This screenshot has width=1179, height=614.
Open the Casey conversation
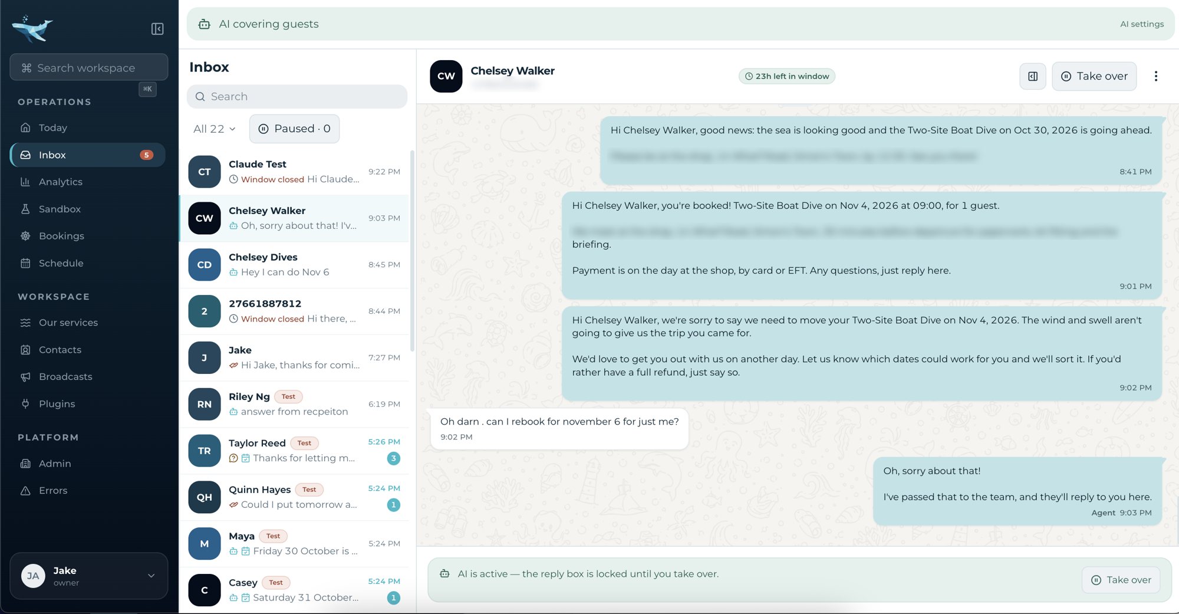[294, 590]
